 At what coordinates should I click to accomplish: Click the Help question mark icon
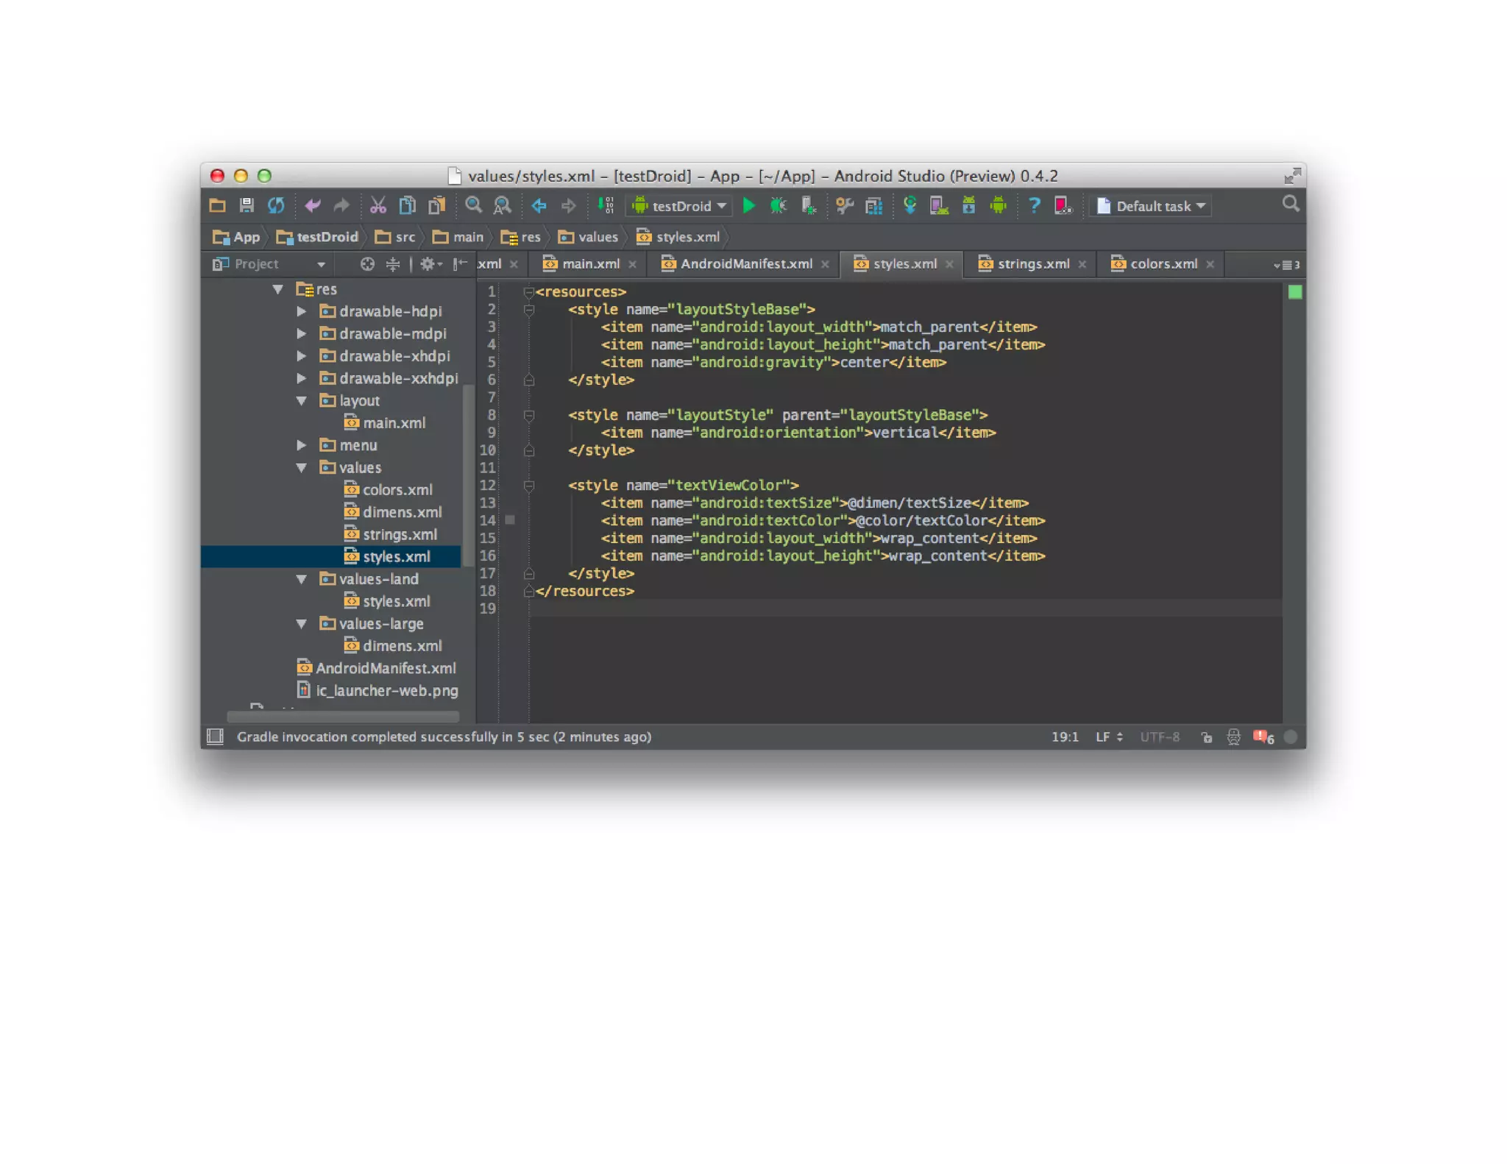(1034, 206)
